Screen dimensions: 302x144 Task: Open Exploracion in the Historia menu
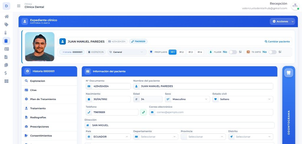click(49, 81)
